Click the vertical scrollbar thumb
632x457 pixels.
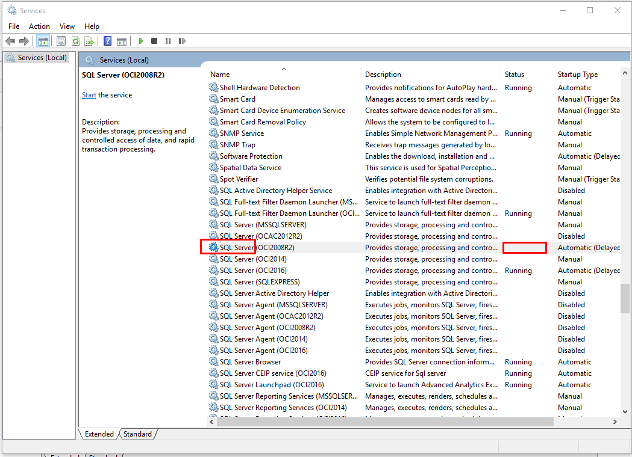click(x=625, y=298)
